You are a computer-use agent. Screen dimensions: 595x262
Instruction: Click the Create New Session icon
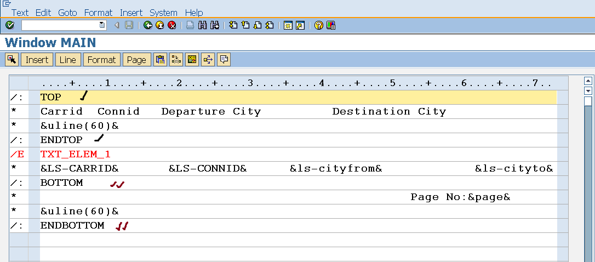pyautogui.click(x=288, y=25)
